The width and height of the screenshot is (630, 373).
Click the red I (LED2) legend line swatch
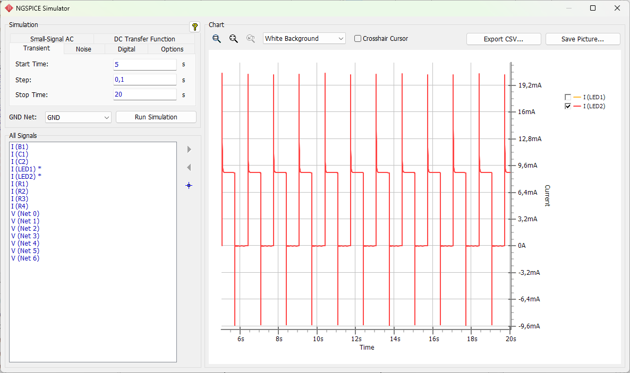(x=577, y=106)
